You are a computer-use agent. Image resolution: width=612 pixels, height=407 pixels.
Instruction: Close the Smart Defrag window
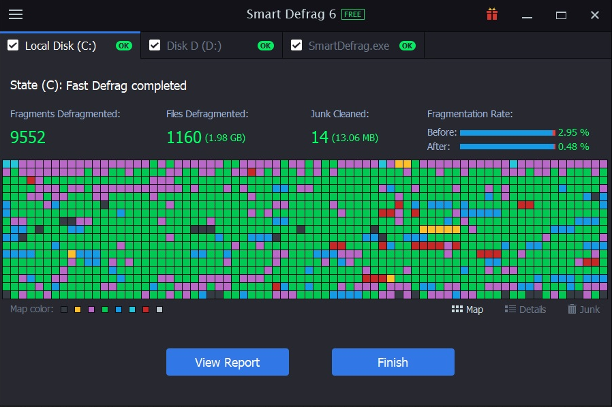click(595, 15)
